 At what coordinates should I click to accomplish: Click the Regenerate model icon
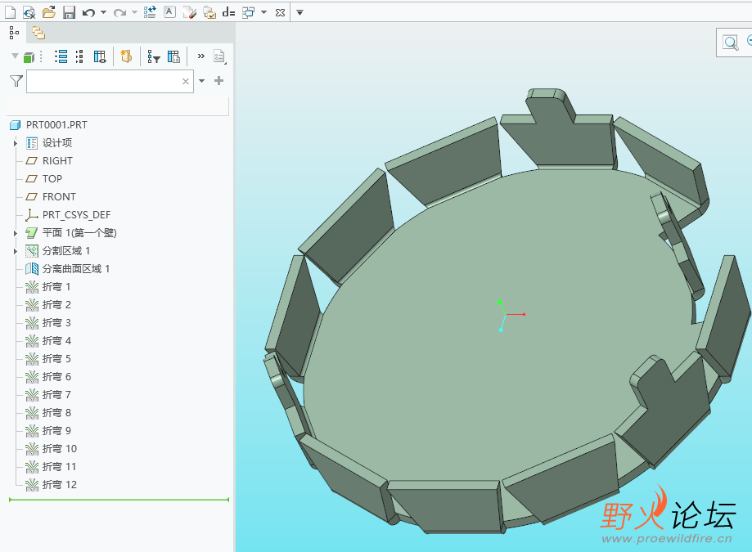click(150, 12)
